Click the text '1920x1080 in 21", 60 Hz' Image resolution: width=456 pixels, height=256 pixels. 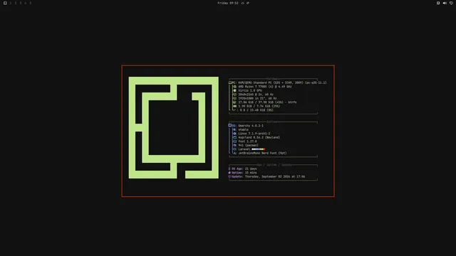click(257, 98)
